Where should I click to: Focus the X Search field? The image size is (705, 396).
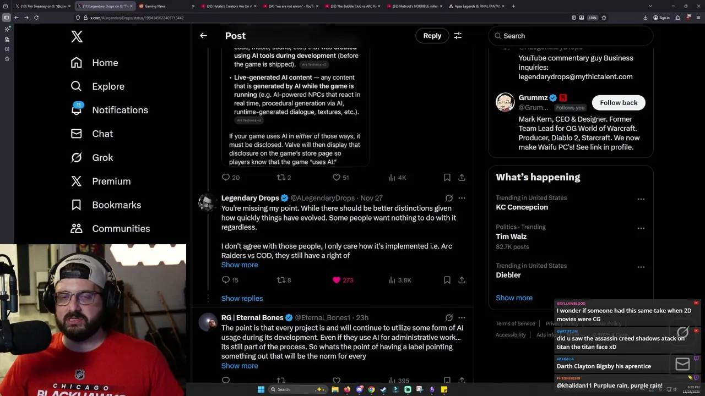click(x=571, y=36)
